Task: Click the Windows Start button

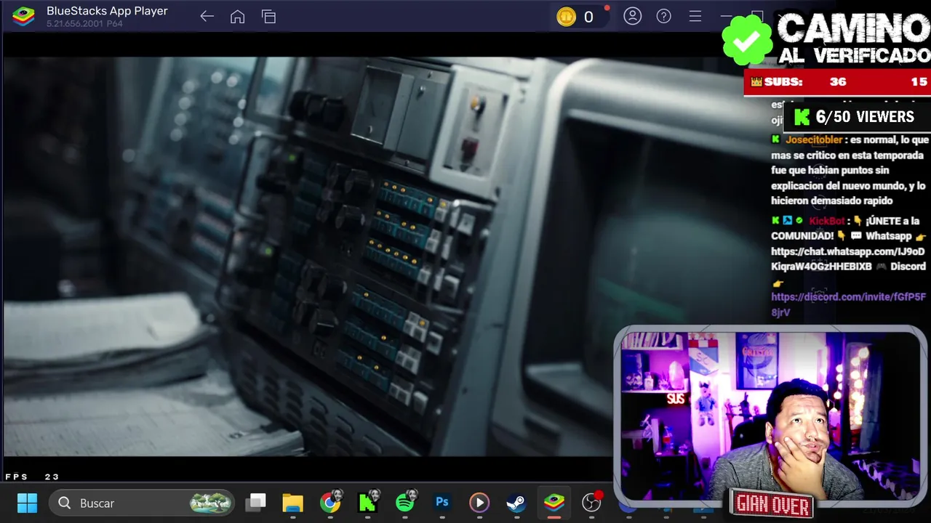Action: 28,503
